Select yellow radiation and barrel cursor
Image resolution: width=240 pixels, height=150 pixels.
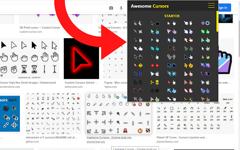pyautogui.click(x=155, y=82)
